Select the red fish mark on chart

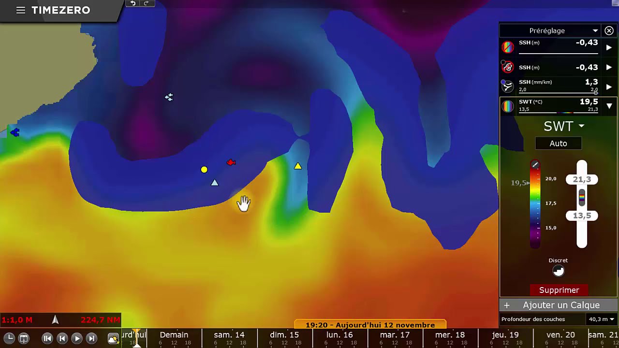(231, 162)
